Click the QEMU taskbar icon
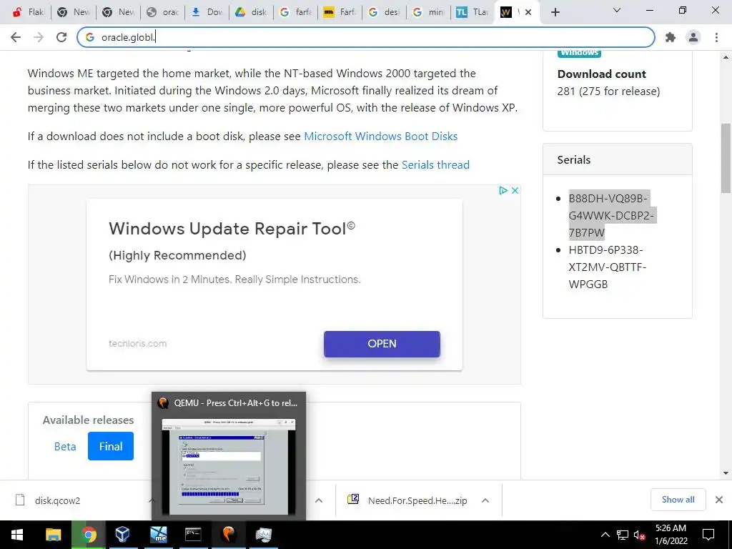Screen dimensions: 732x549 (228, 535)
